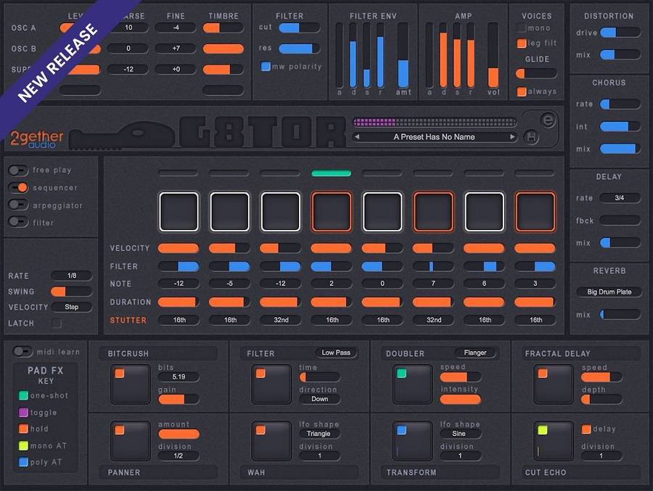Click the velocity Step value button

click(71, 307)
